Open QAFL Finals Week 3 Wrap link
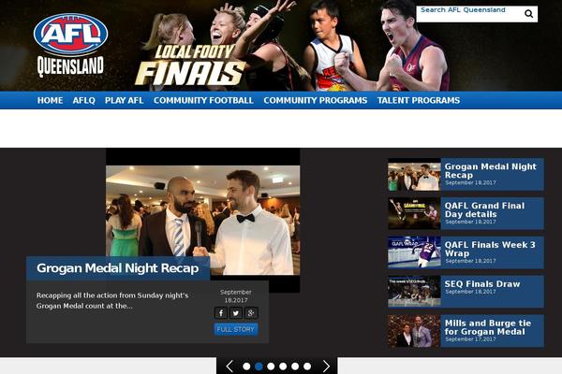562x374 pixels. click(490, 249)
